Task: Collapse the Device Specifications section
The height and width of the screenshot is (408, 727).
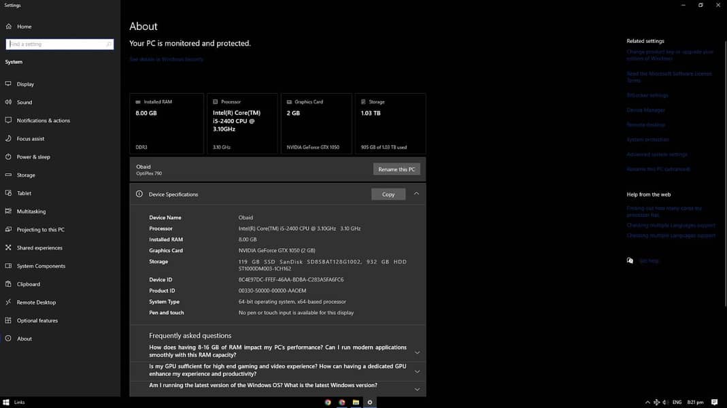Action: coord(416,194)
